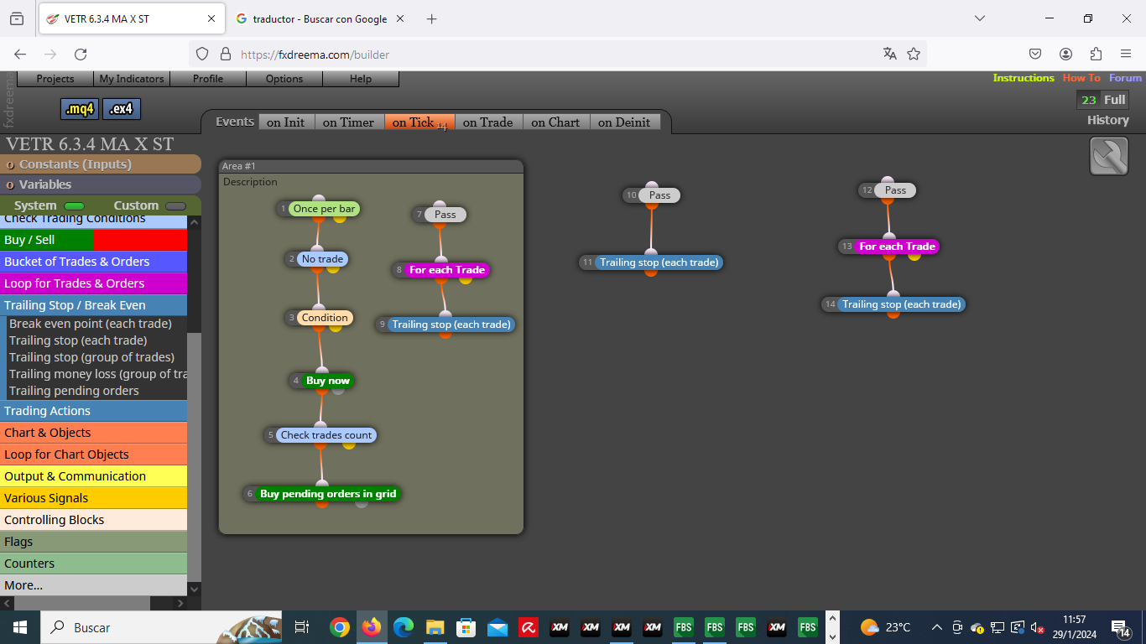Open the Instructions link
The image size is (1146, 644).
coord(1024,78)
